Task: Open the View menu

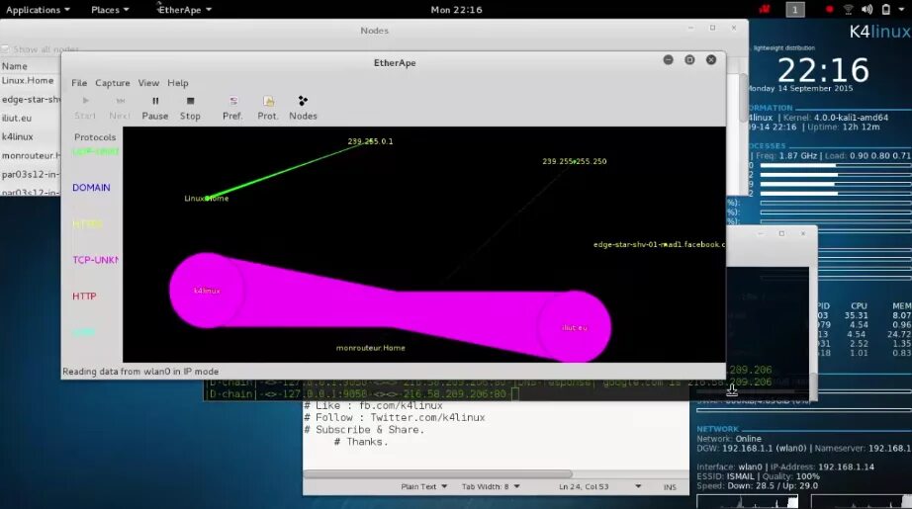Action: tap(148, 83)
